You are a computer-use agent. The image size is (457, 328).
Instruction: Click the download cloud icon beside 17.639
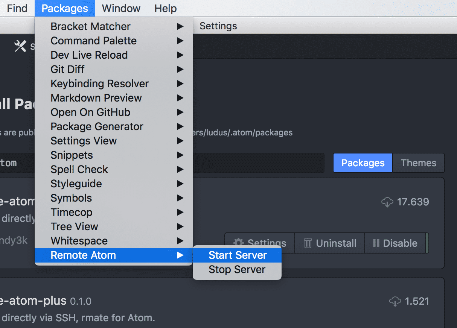pos(387,202)
